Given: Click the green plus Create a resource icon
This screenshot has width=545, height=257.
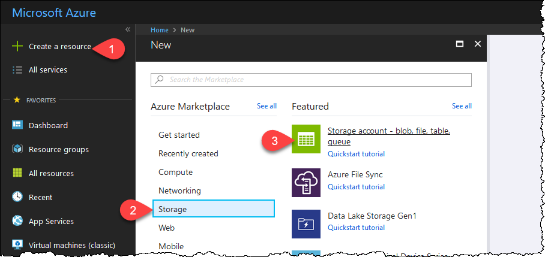Looking at the screenshot, I should [x=17, y=46].
